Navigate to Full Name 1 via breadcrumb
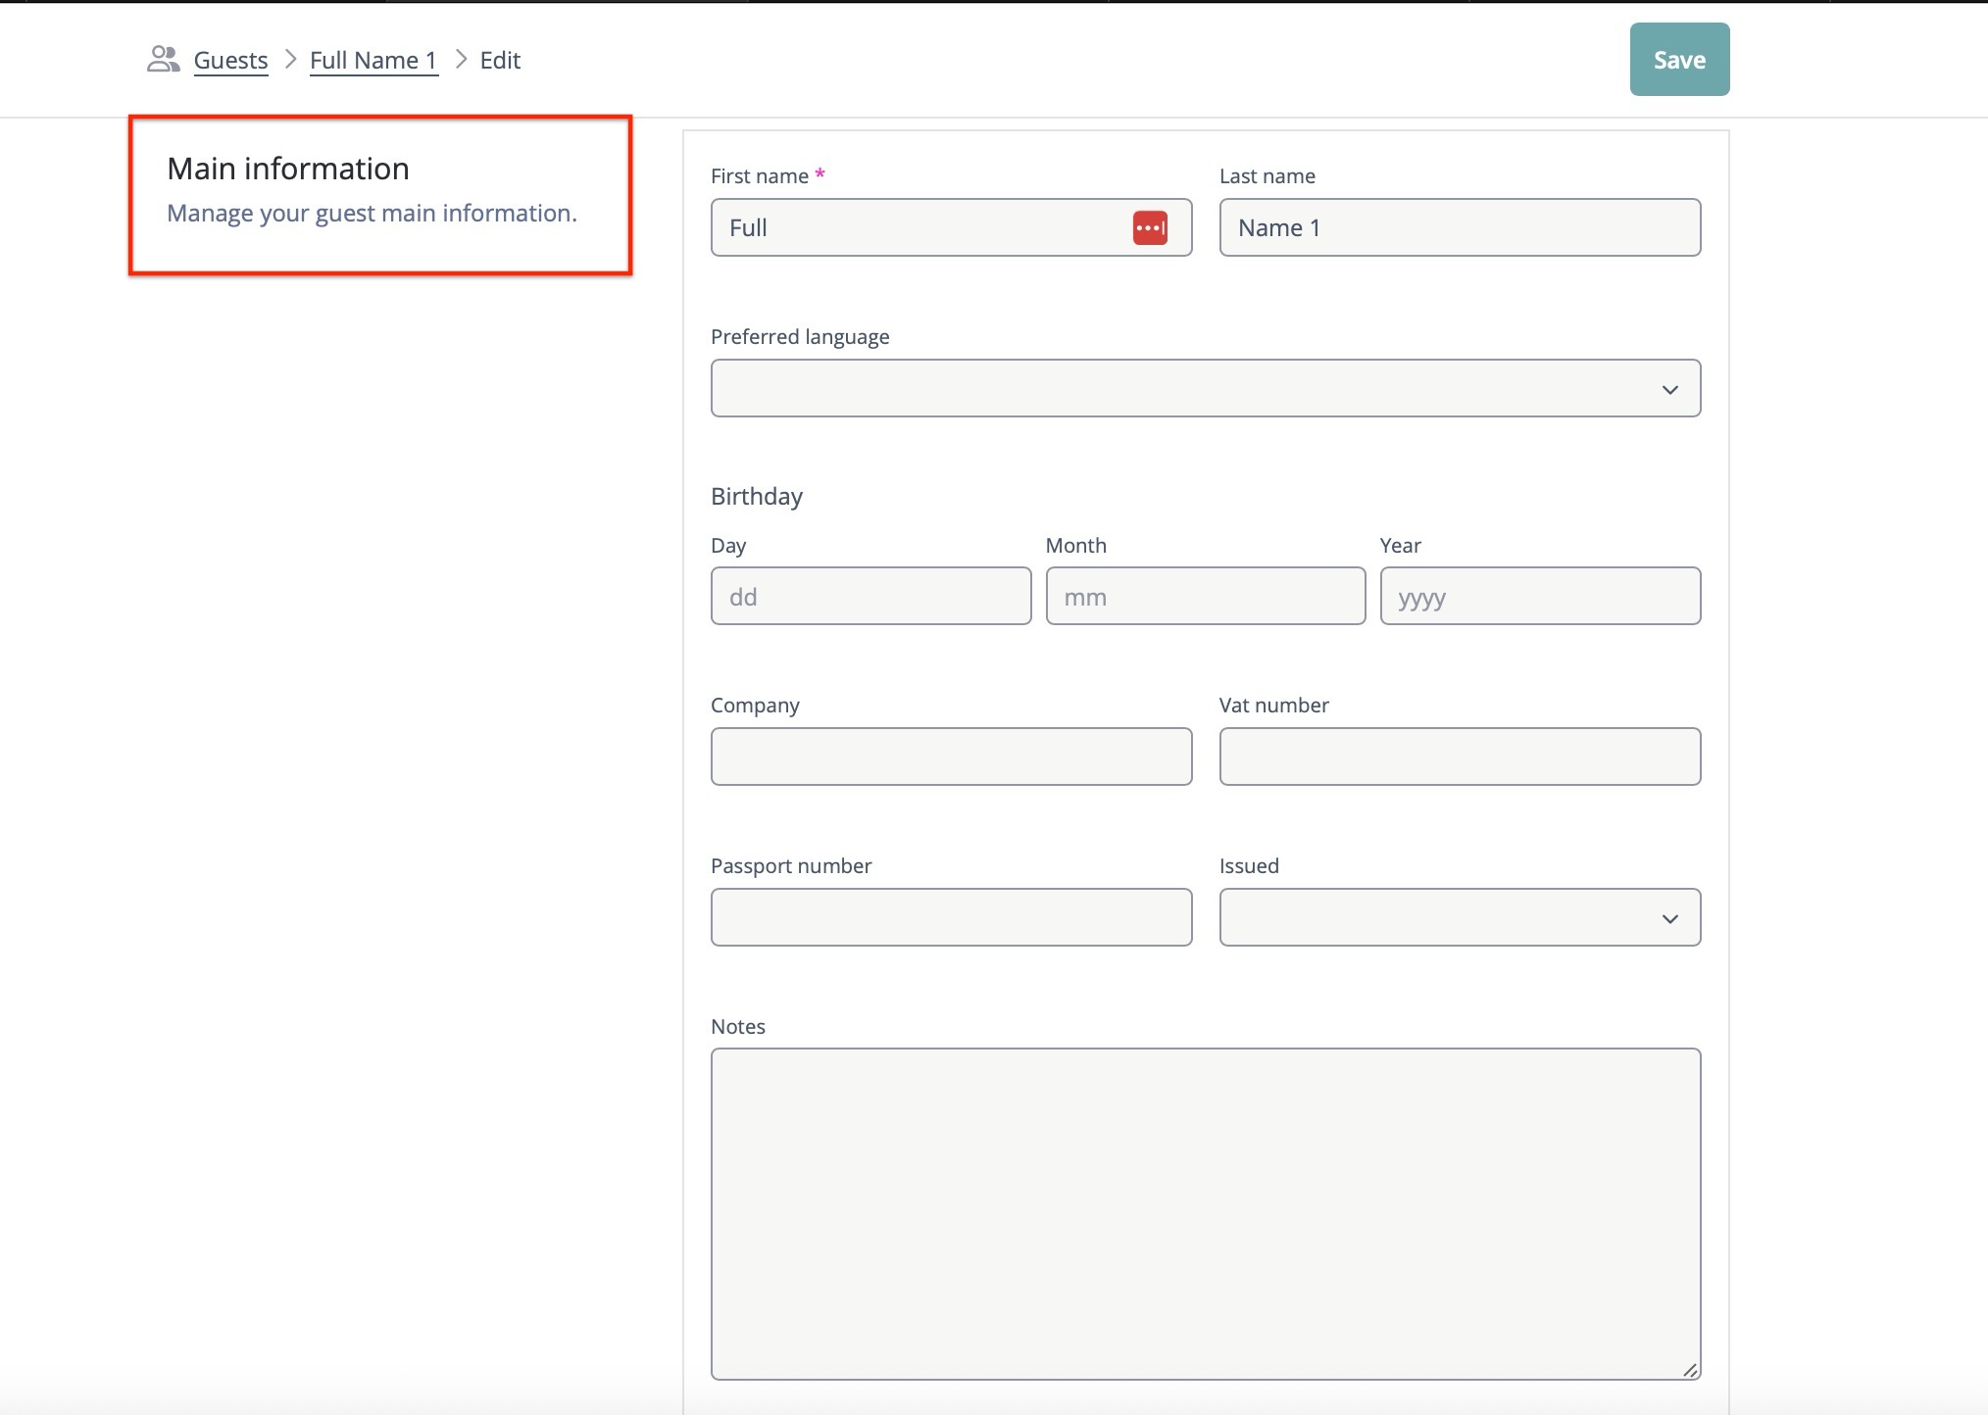1988x1415 pixels. point(373,59)
